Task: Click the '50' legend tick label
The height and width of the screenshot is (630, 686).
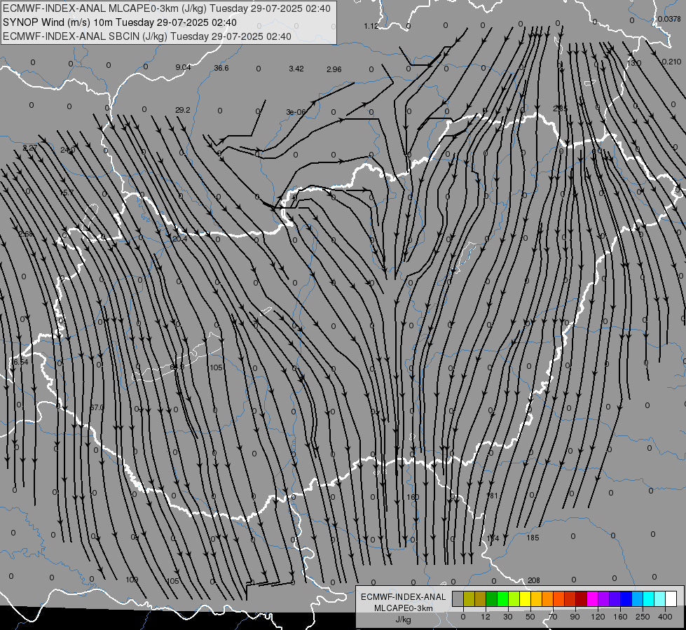Action: pos(530,617)
